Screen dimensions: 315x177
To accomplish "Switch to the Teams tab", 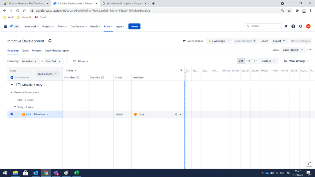I will 25,51.
